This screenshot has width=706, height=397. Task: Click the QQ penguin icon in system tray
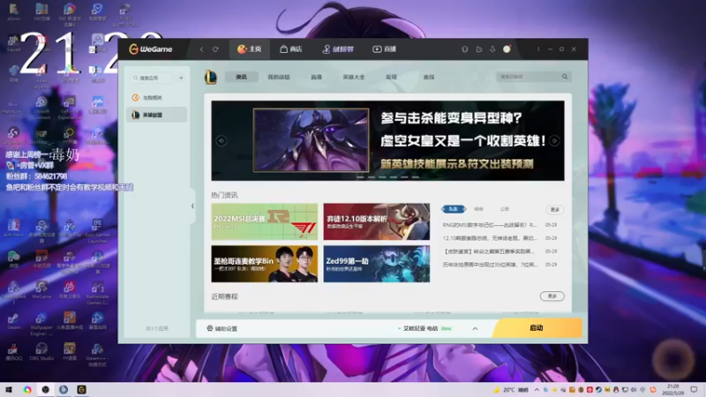pyautogui.click(x=616, y=390)
